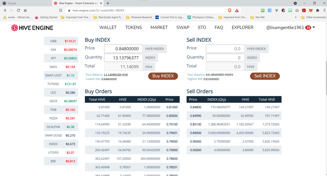
Task: Select the SWAP.USDT token row
Action: click(61, 75)
